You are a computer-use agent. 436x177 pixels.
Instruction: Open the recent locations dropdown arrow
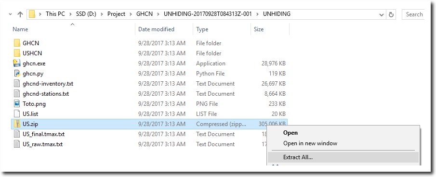[x=10, y=14]
